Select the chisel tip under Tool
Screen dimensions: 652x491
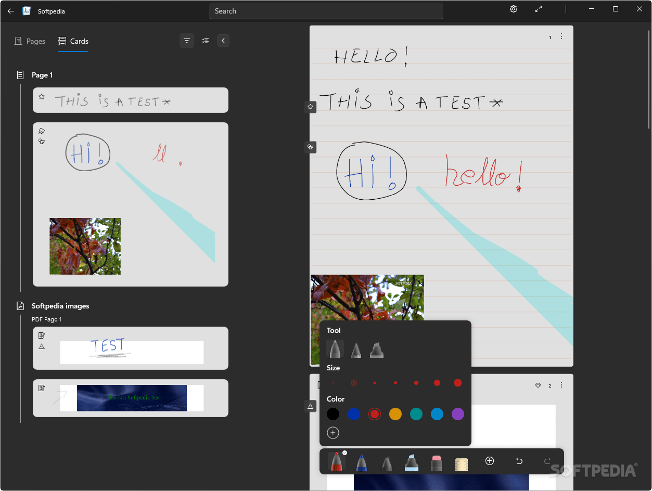tap(376, 349)
